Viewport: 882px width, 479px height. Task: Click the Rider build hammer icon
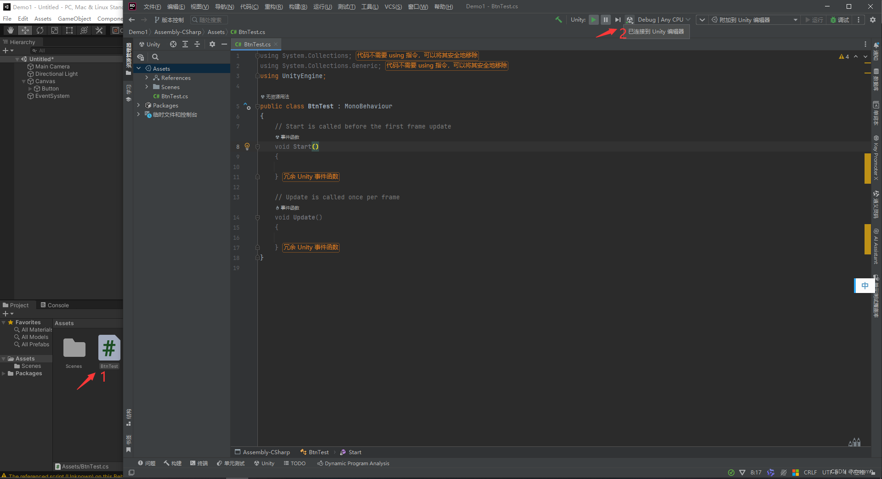click(558, 20)
